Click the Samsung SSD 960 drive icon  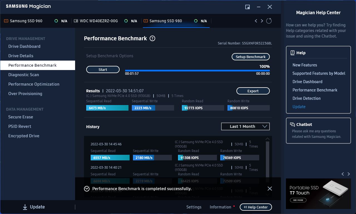[6, 21]
